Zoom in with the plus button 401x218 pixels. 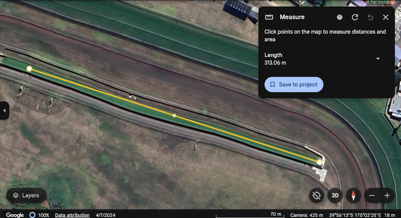point(387,196)
